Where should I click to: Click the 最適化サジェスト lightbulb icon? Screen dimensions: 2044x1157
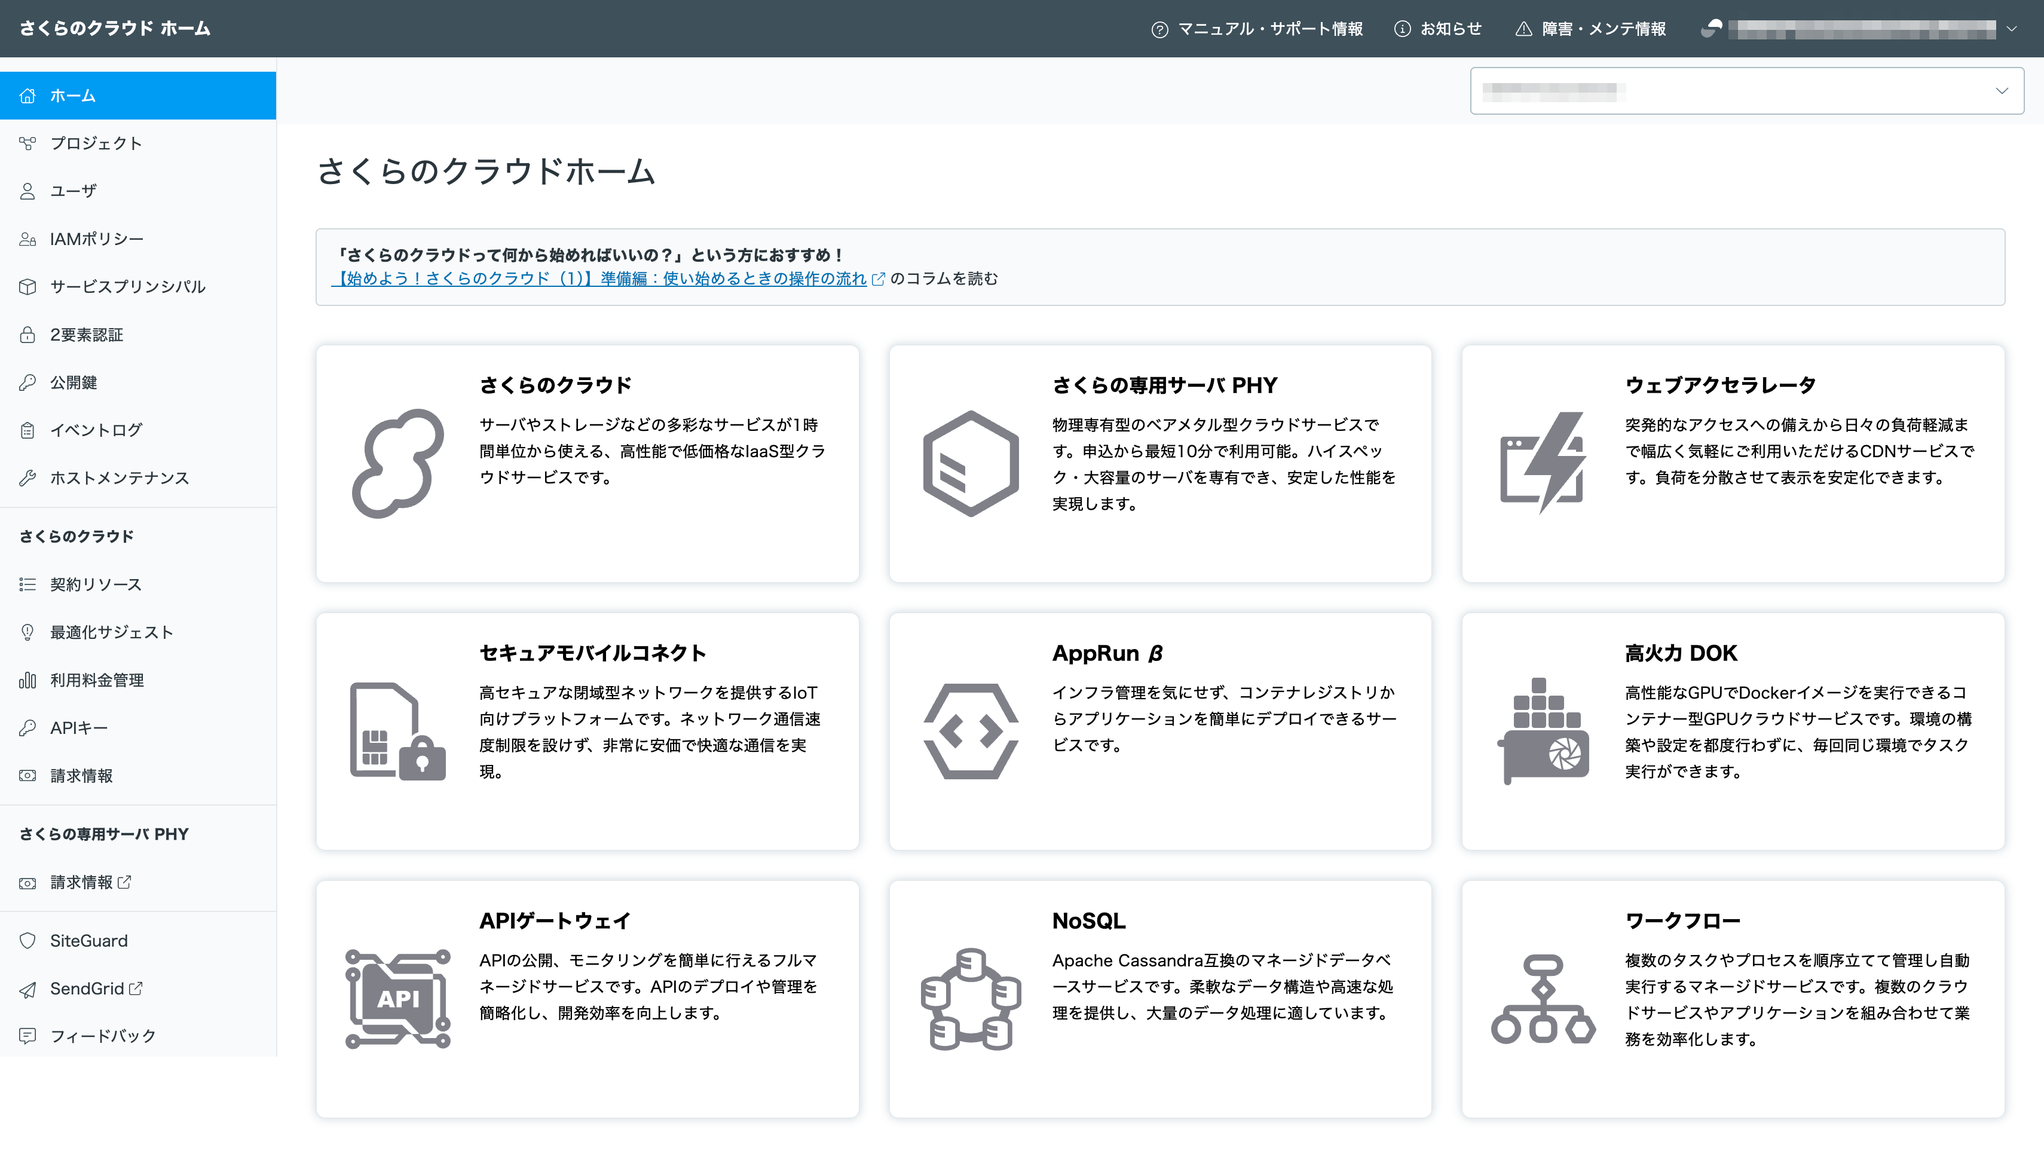(28, 632)
